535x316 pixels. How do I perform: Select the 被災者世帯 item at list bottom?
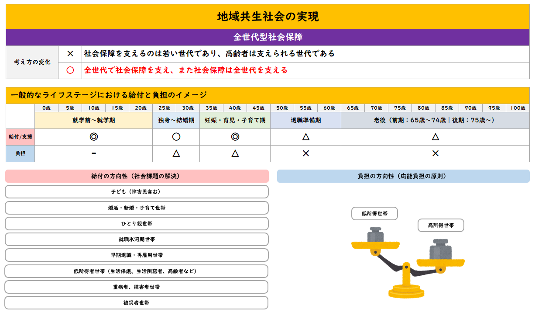click(137, 302)
